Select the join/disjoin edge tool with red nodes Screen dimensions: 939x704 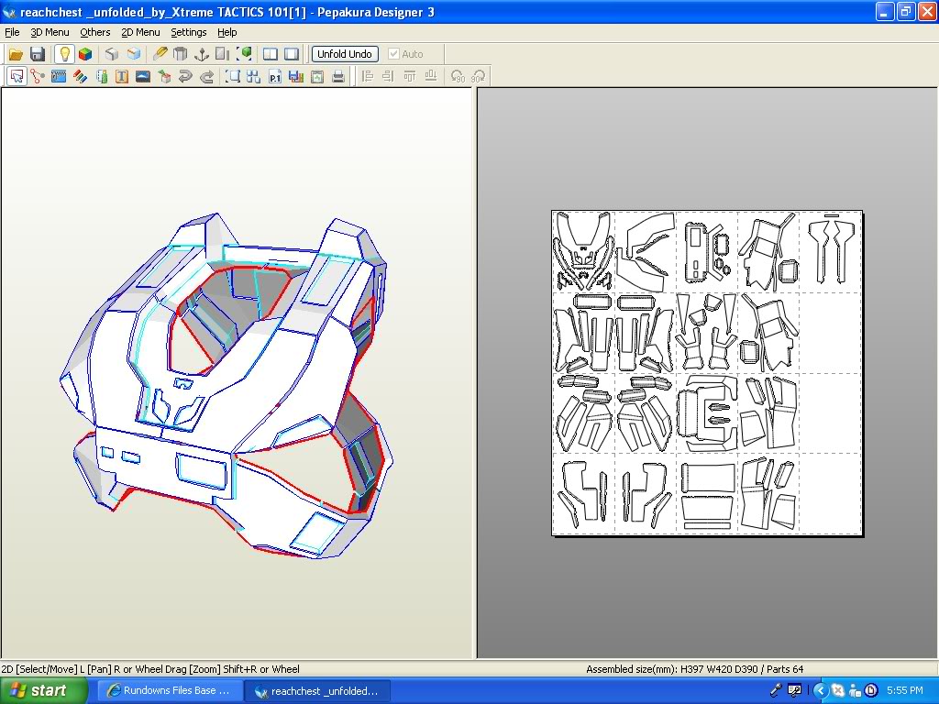[x=38, y=77]
